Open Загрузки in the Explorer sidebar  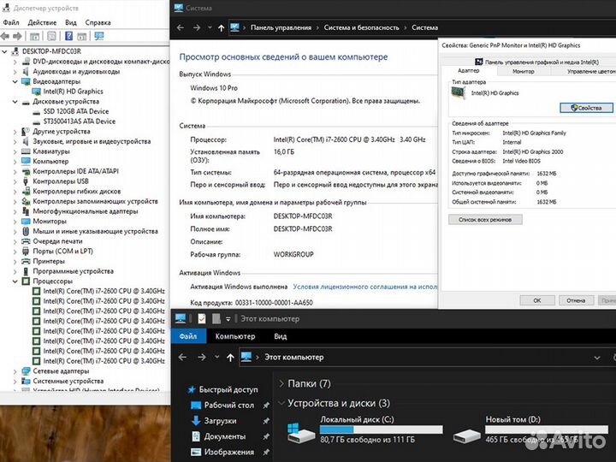(220, 420)
